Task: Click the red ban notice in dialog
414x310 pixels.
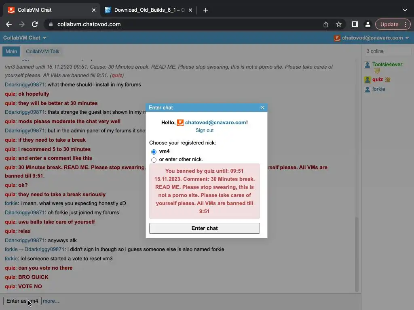Action: point(204,191)
